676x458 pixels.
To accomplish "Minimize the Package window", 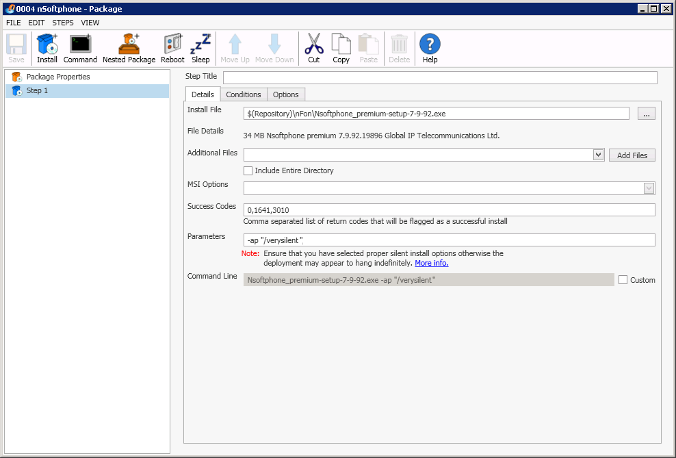I will click(642, 9).
